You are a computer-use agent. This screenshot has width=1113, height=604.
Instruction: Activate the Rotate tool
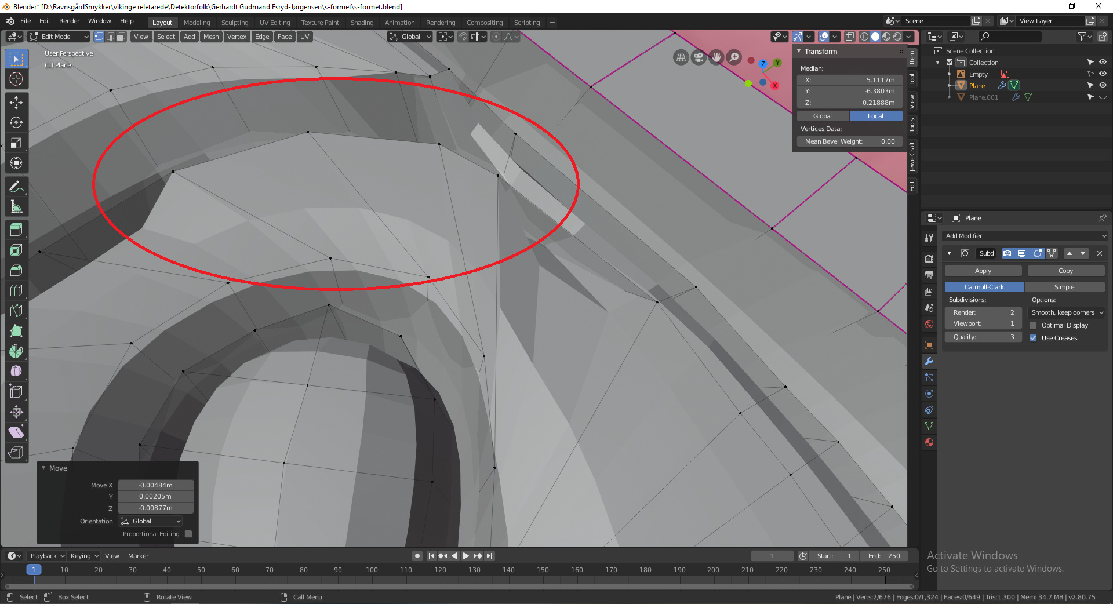pos(16,123)
